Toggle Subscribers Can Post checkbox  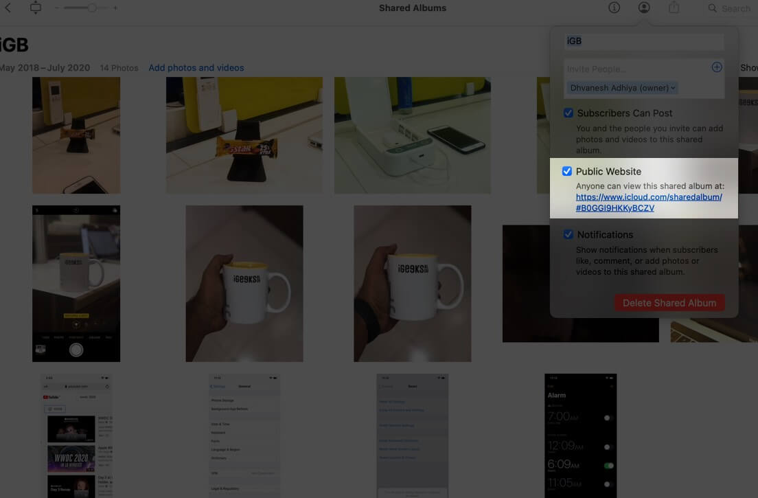click(x=568, y=113)
